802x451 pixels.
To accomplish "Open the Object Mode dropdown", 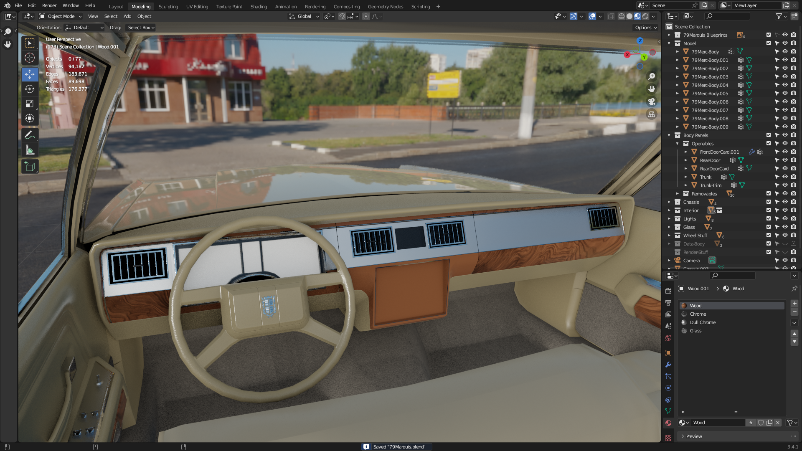I will [x=61, y=16].
